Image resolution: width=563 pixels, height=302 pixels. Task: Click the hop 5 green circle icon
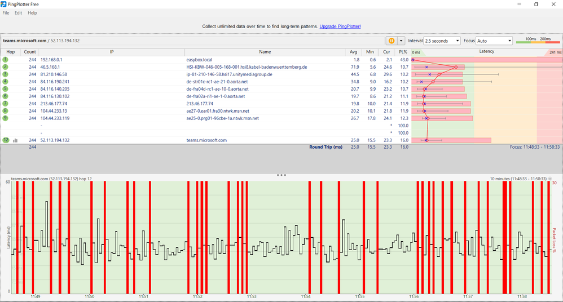point(6,89)
